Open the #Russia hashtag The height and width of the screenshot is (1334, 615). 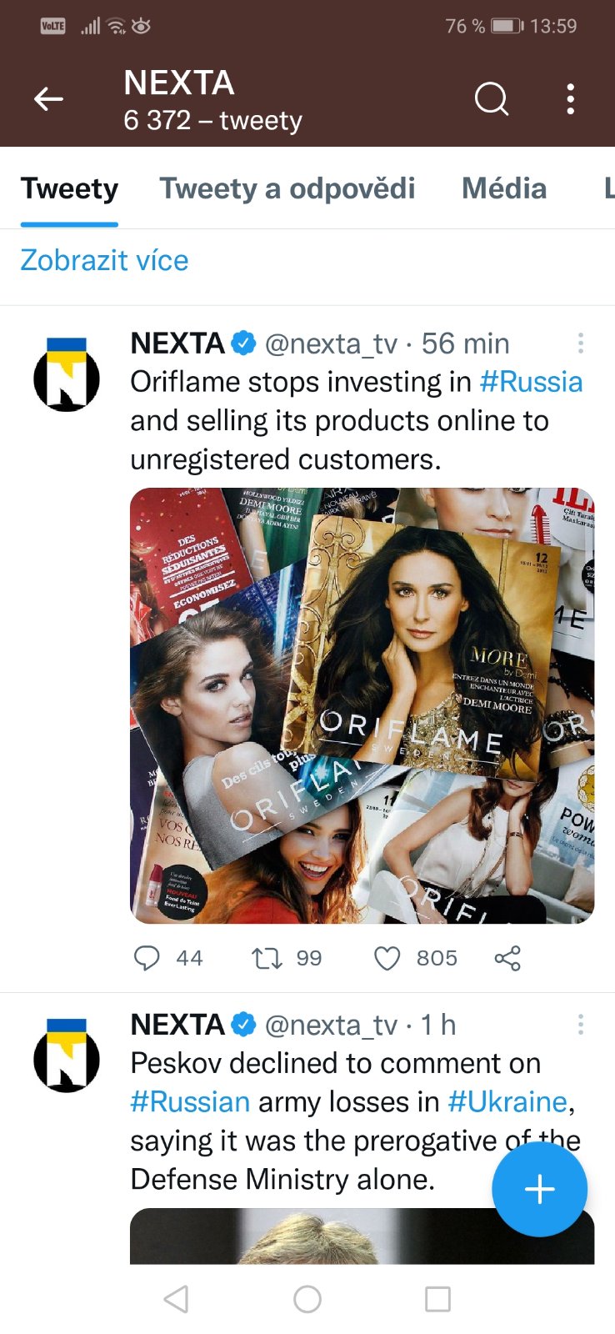tap(531, 382)
